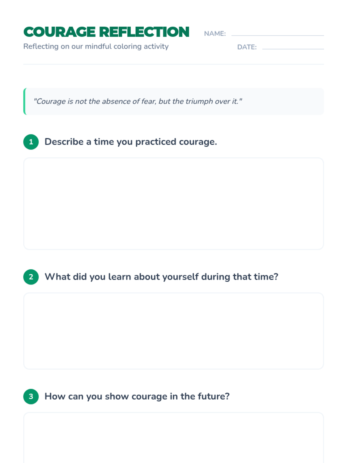The image size is (347, 463).
Task: Click the green accent bar beside quote
Action: tap(25, 101)
